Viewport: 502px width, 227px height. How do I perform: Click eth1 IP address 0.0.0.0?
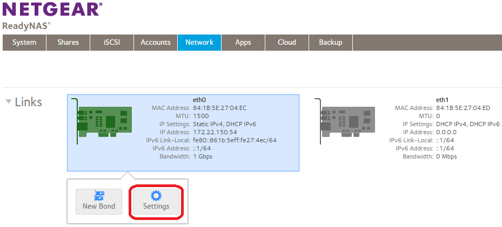pyautogui.click(x=446, y=132)
